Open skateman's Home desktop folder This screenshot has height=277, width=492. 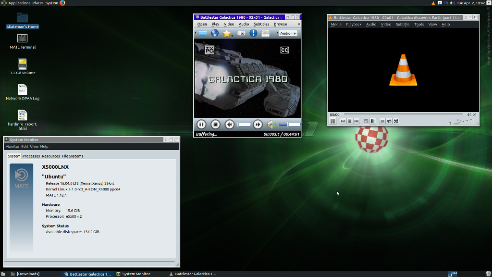(x=23, y=20)
